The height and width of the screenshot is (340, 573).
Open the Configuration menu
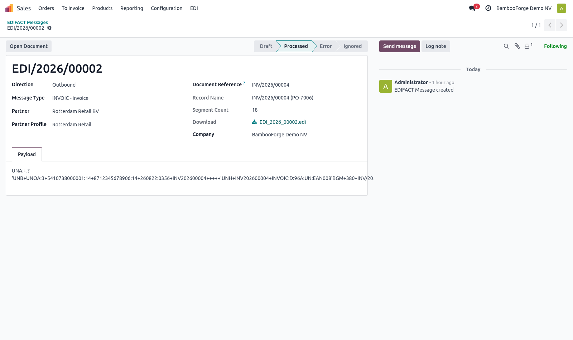point(167,8)
